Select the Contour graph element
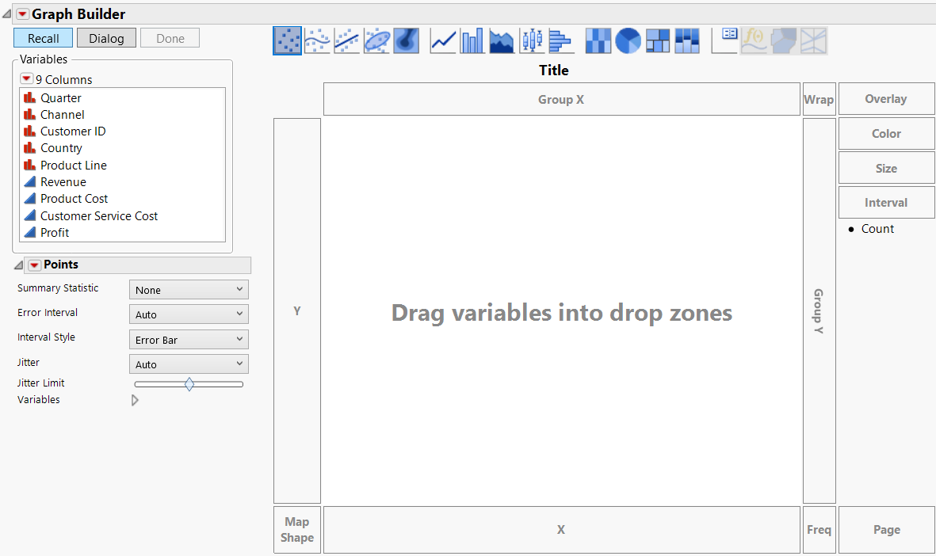Screen dimensions: 936x556 (x=405, y=40)
